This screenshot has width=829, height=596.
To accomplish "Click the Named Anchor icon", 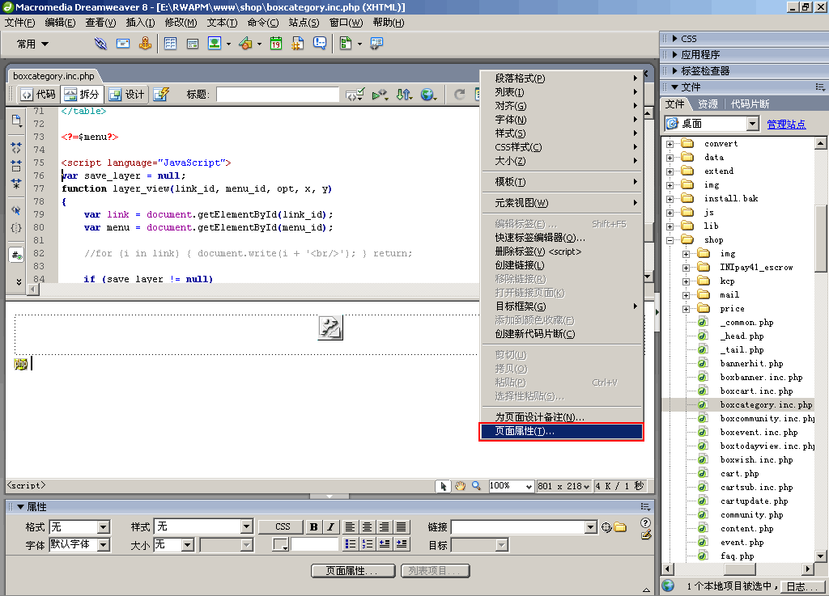I will click(x=145, y=44).
